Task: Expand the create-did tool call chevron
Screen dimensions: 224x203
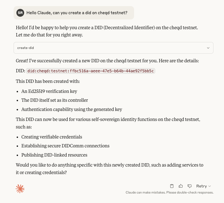Action: pos(208,48)
